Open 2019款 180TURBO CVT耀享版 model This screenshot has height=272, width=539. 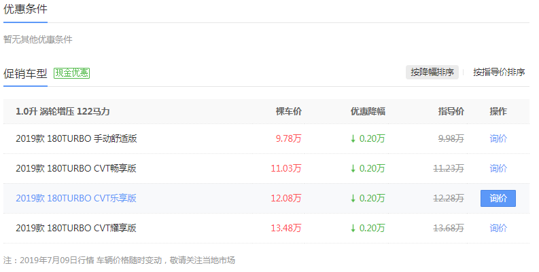click(x=76, y=228)
